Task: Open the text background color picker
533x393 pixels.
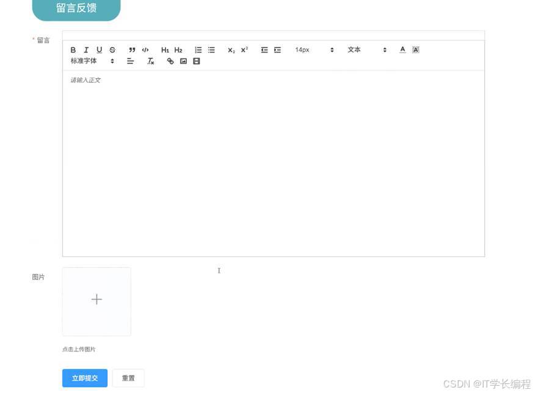Action: [x=416, y=50]
